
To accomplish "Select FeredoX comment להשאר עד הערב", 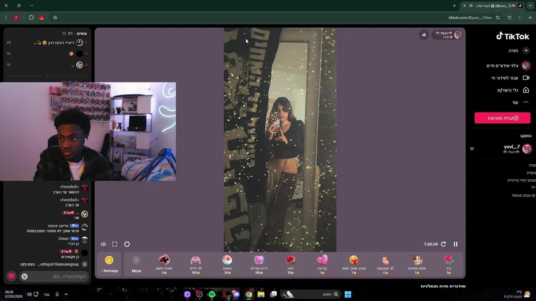I will pos(66,192).
